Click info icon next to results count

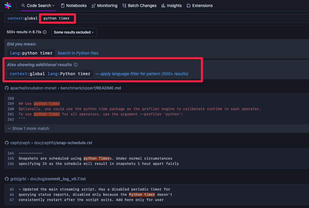45,32
